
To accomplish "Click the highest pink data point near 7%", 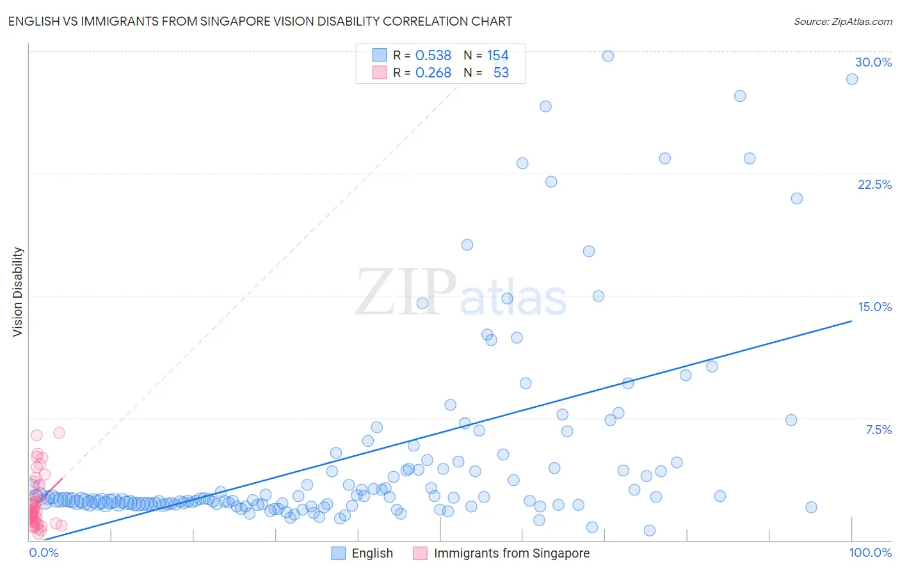I will tap(59, 433).
